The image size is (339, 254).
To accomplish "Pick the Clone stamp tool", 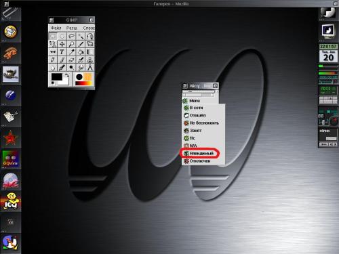I will [x=89, y=60].
